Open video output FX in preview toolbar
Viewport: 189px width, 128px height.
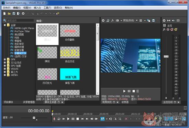click(112, 21)
